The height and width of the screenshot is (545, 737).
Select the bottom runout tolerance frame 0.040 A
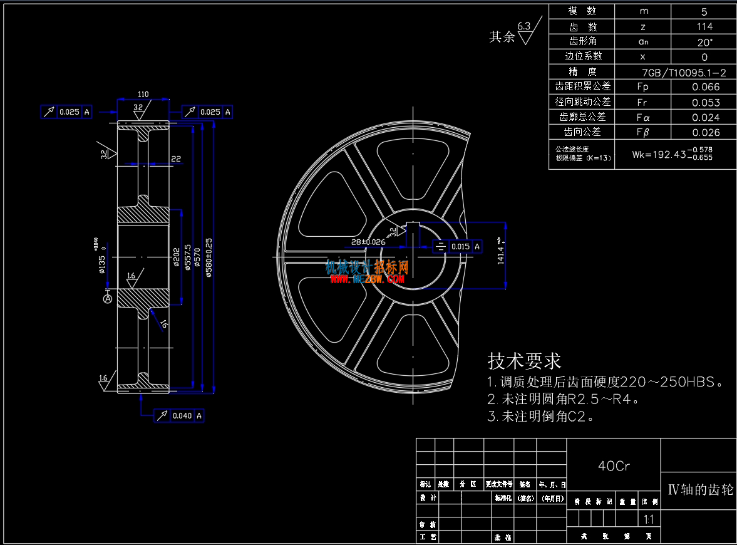[178, 416]
